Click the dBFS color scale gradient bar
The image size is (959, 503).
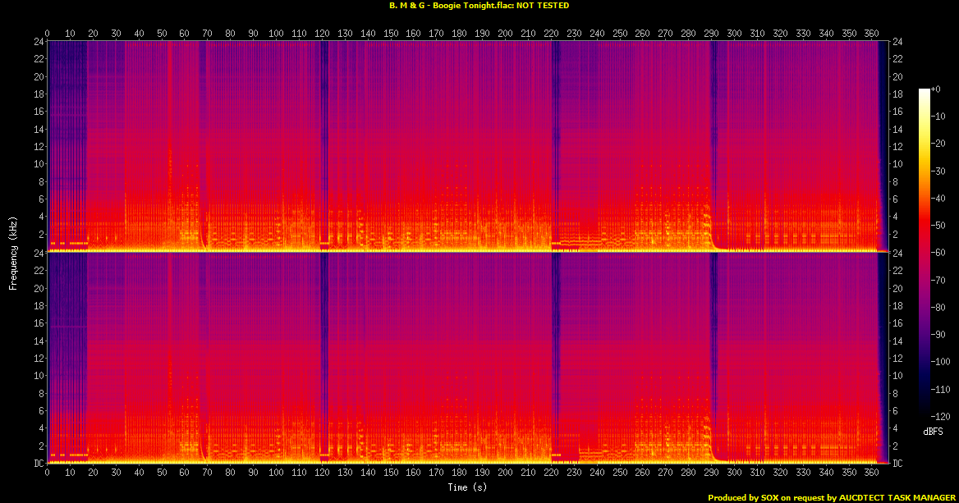click(x=924, y=253)
